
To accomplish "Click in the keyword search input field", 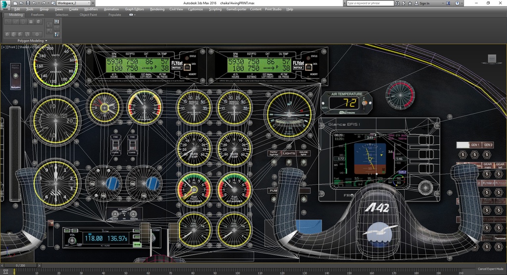I will click(x=370, y=3).
